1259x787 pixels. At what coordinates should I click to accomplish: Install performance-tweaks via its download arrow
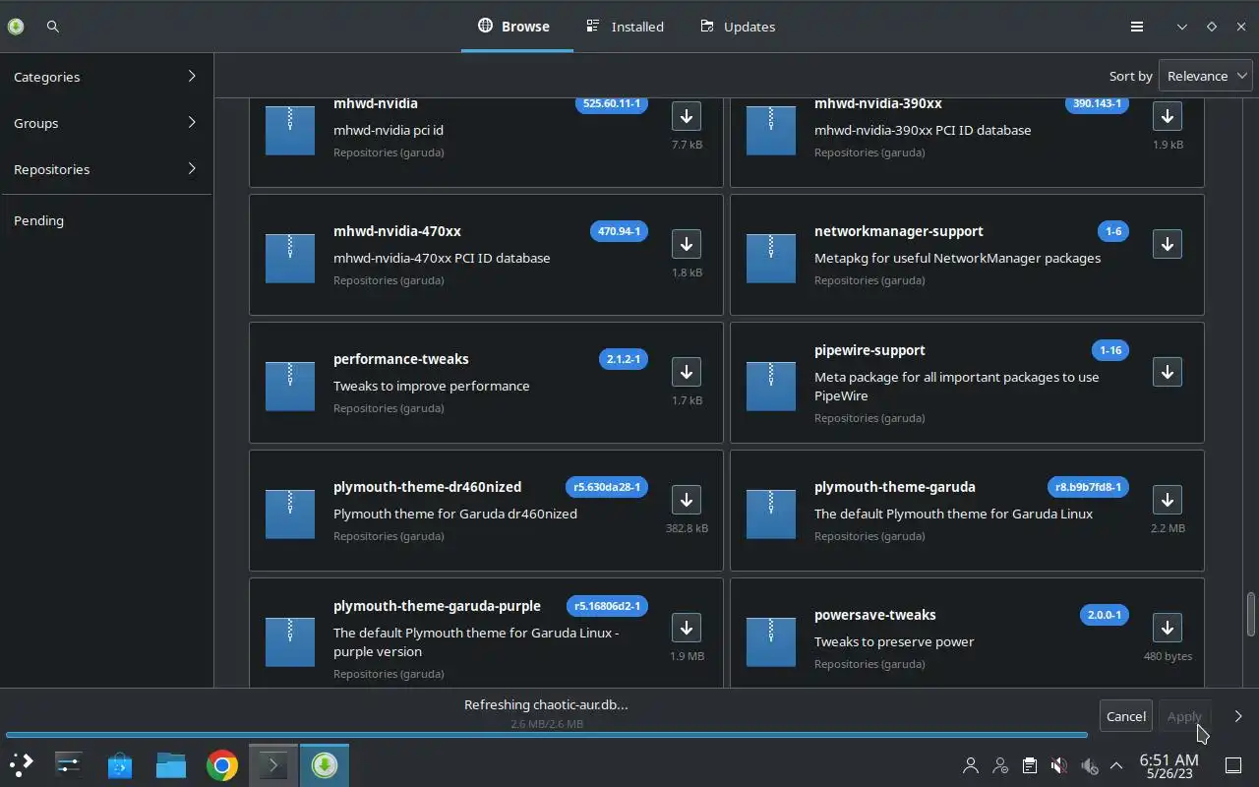[x=686, y=372]
